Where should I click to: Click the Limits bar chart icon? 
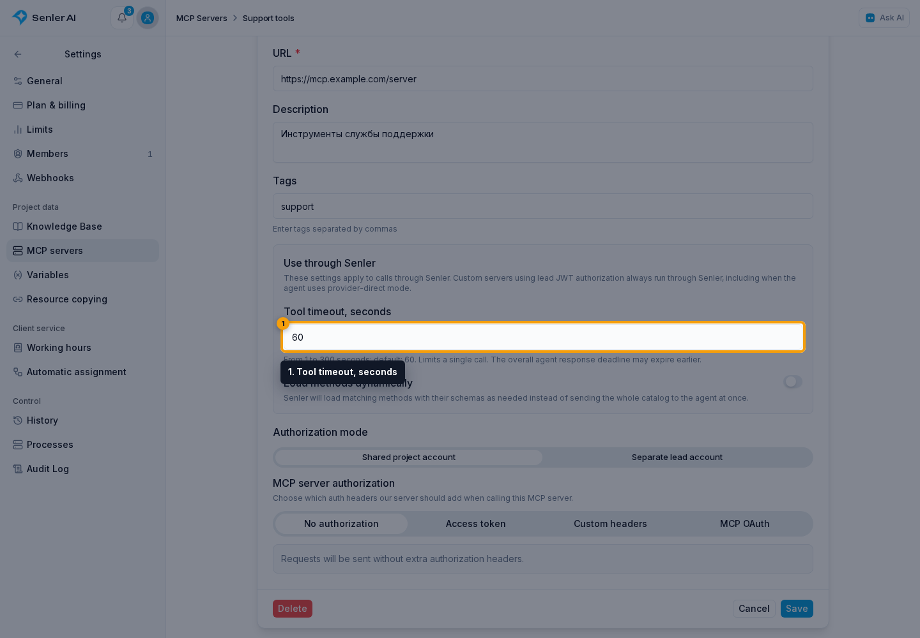[x=18, y=130]
